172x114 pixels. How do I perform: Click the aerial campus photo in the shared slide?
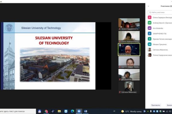(x=55, y=65)
